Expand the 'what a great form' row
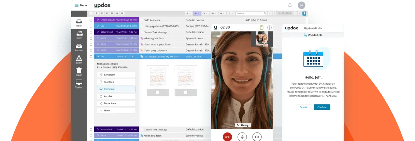Viewport: 415px width, 141px height. coord(98,38)
